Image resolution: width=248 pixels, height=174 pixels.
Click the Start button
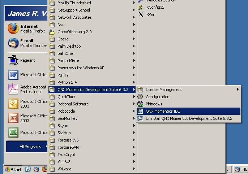pyautogui.click(x=13, y=169)
